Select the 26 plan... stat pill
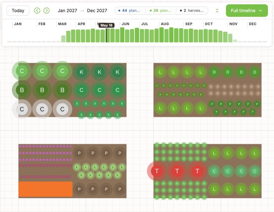Image resolution: width=274 pixels, height=212 pixels. [x=160, y=10]
